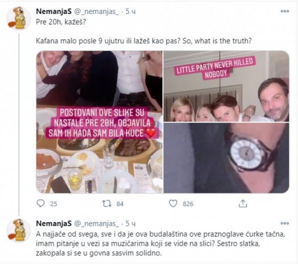Open the Little Party Never Killed Nobody photo
The width and height of the screenshot is (298, 264).
tap(226, 86)
